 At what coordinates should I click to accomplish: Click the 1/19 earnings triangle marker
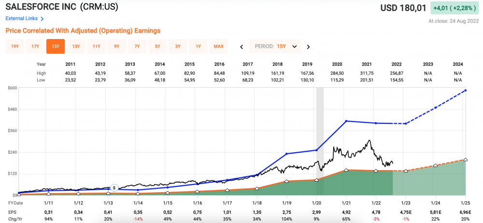(286, 181)
